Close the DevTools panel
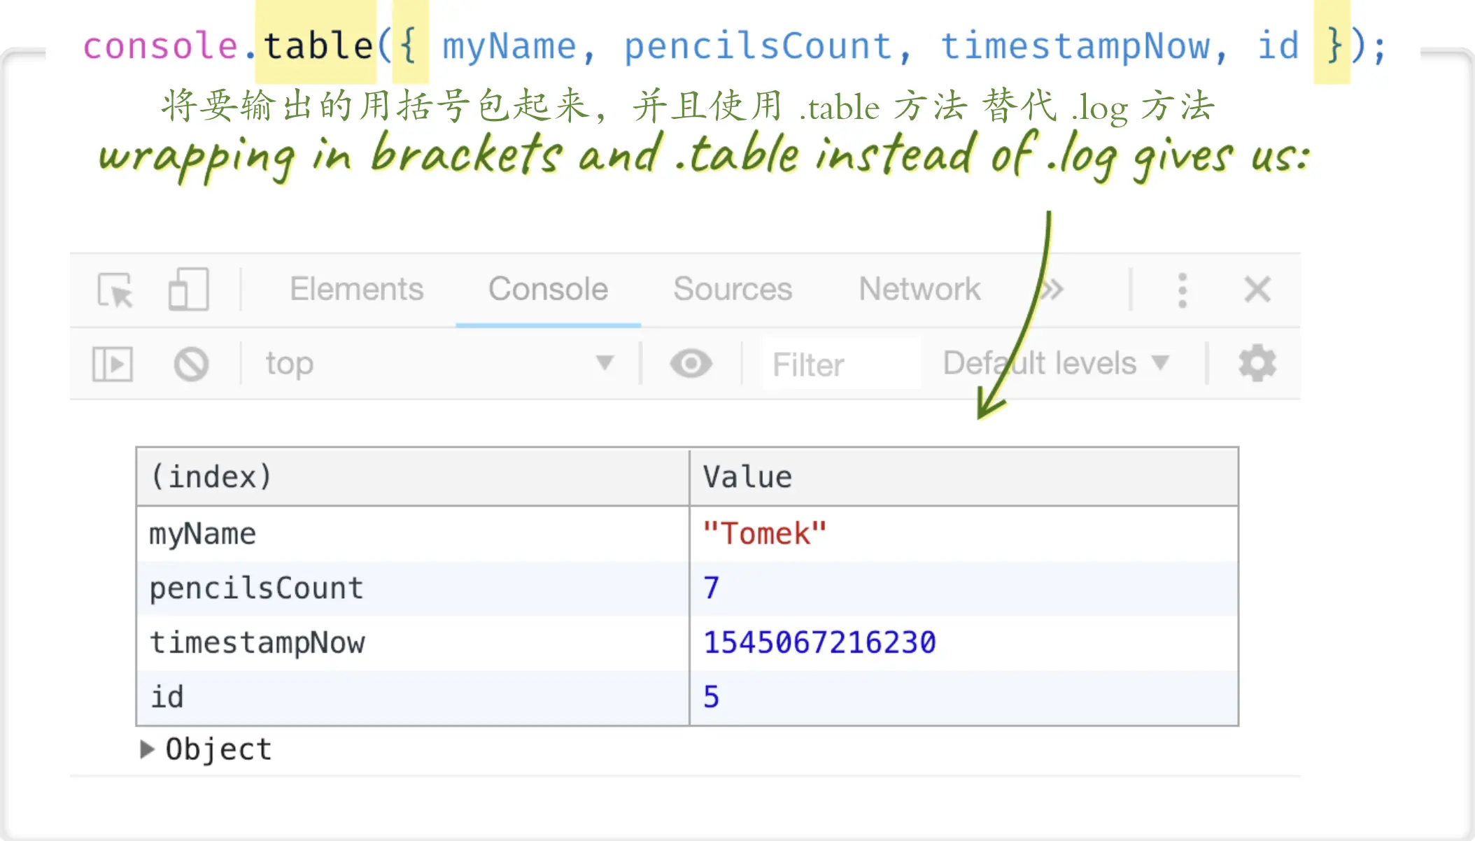This screenshot has height=841, width=1475. tap(1257, 290)
